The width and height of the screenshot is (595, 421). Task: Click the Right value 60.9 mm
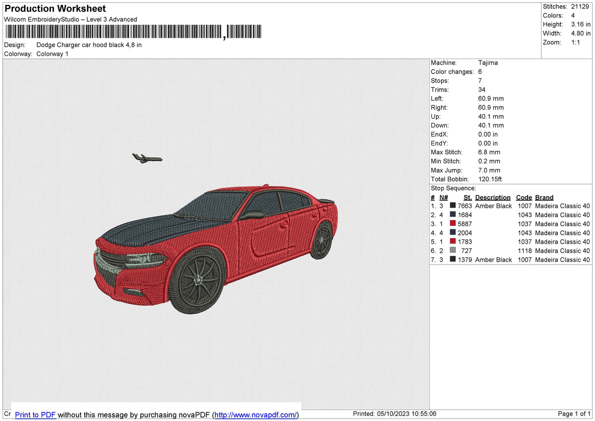[491, 108]
